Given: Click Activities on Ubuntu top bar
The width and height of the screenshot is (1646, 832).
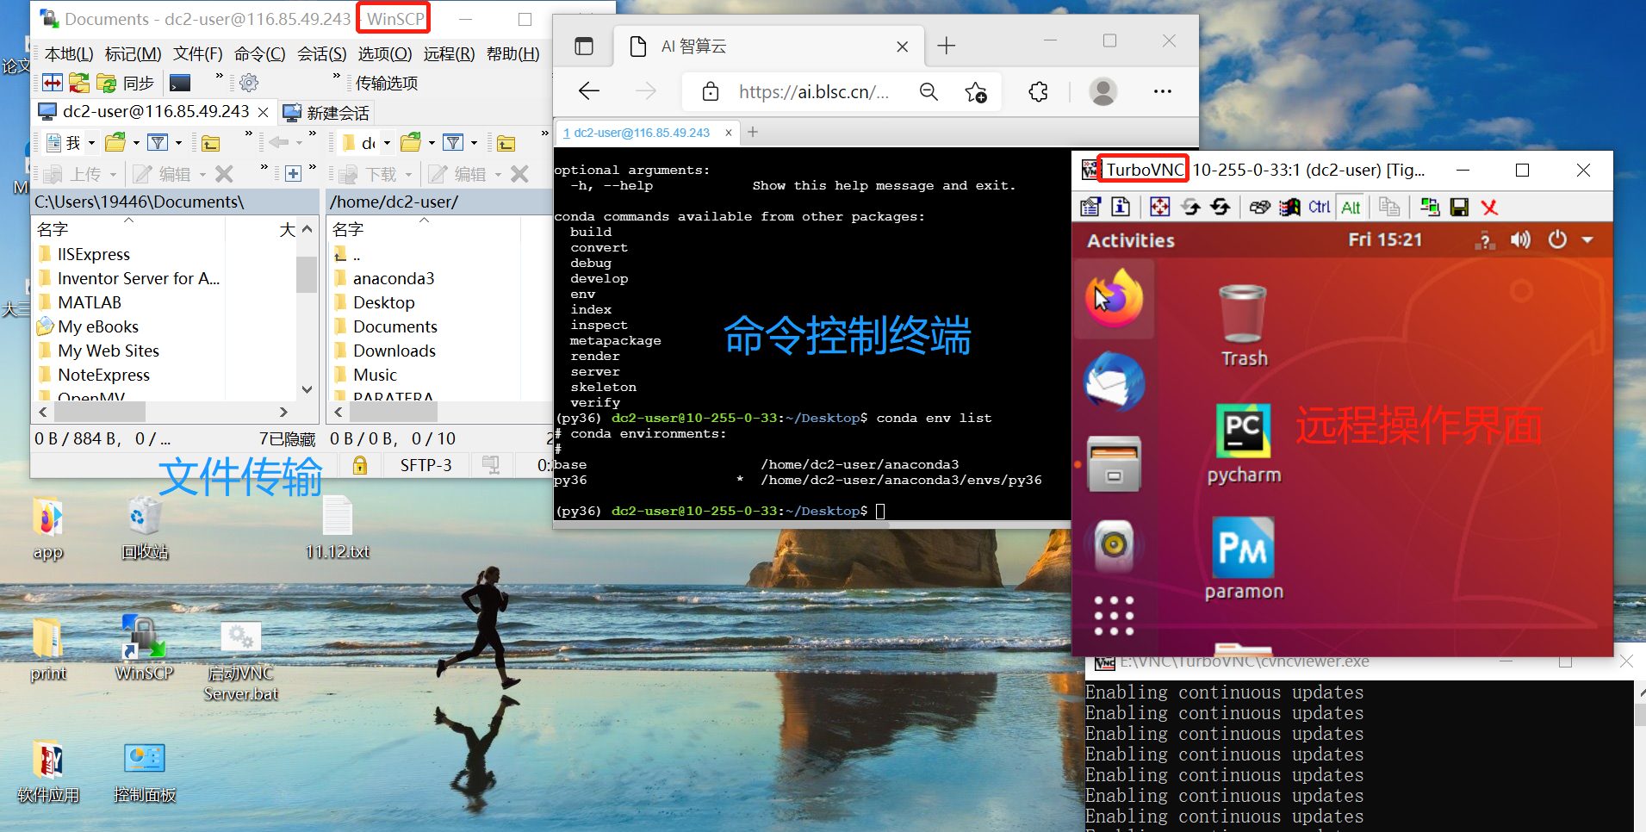Looking at the screenshot, I should coord(1130,240).
